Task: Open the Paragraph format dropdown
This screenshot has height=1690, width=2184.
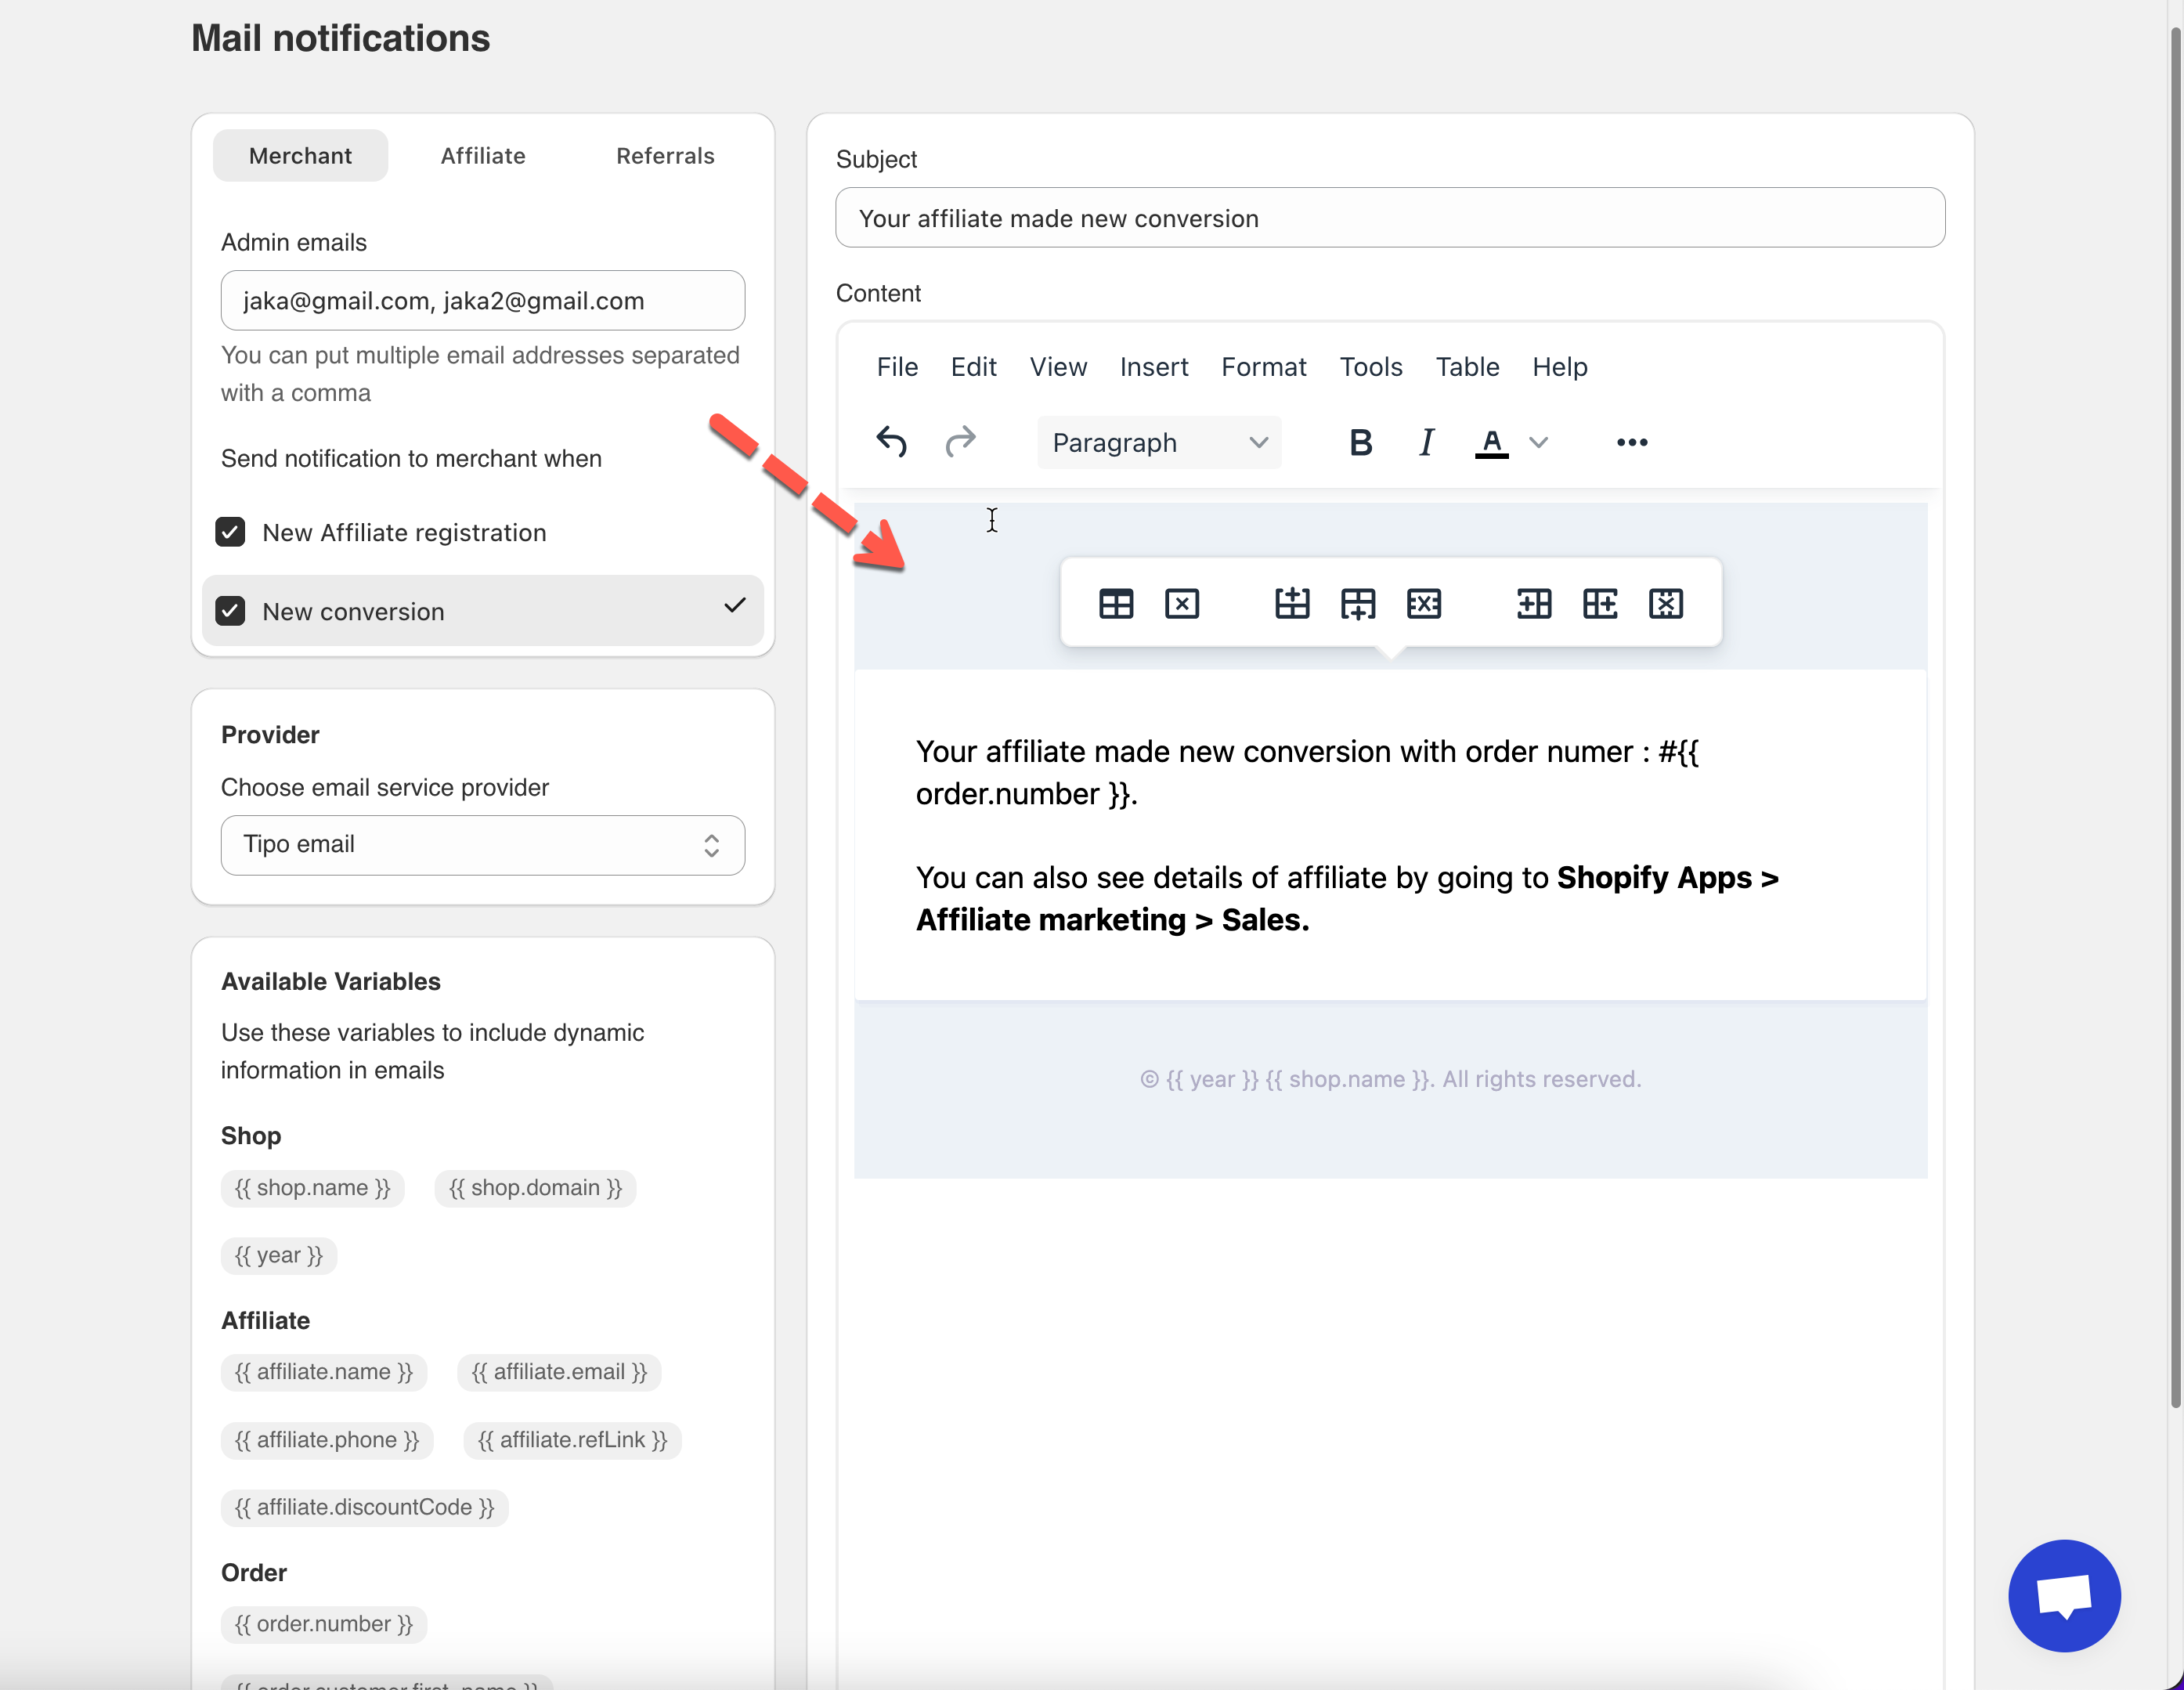Action: point(1158,442)
